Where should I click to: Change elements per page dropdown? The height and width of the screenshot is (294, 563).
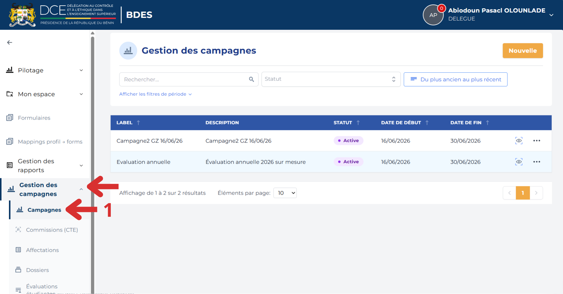coord(285,193)
